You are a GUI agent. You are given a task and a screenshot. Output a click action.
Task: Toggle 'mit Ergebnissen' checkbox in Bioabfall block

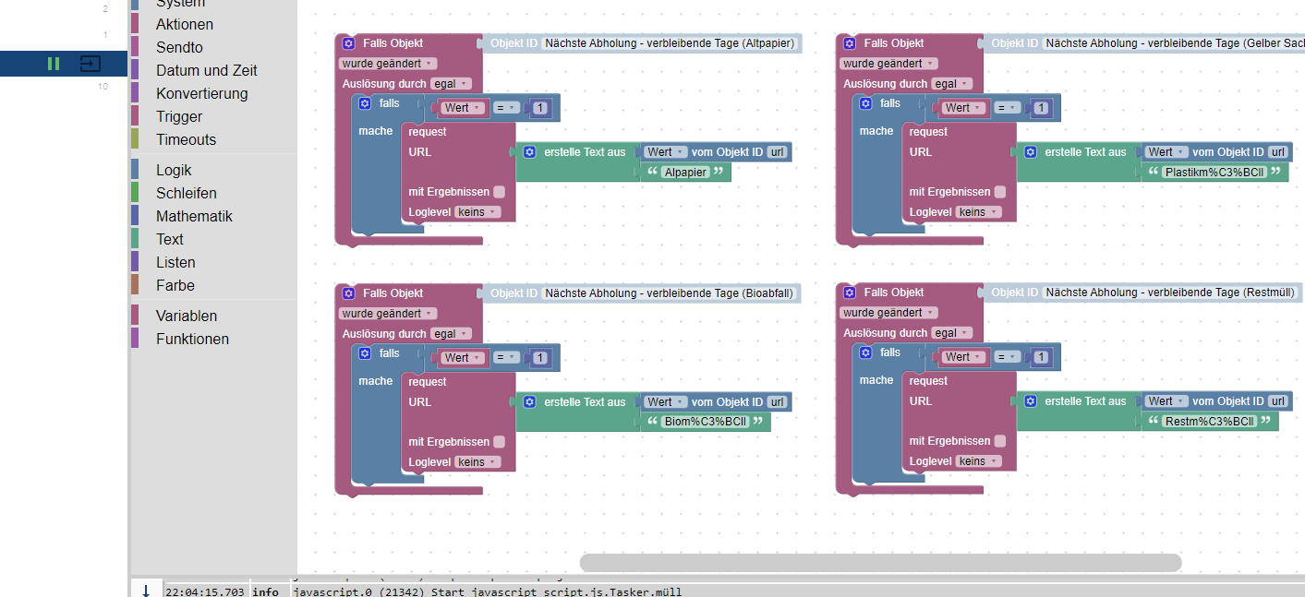[x=499, y=442]
